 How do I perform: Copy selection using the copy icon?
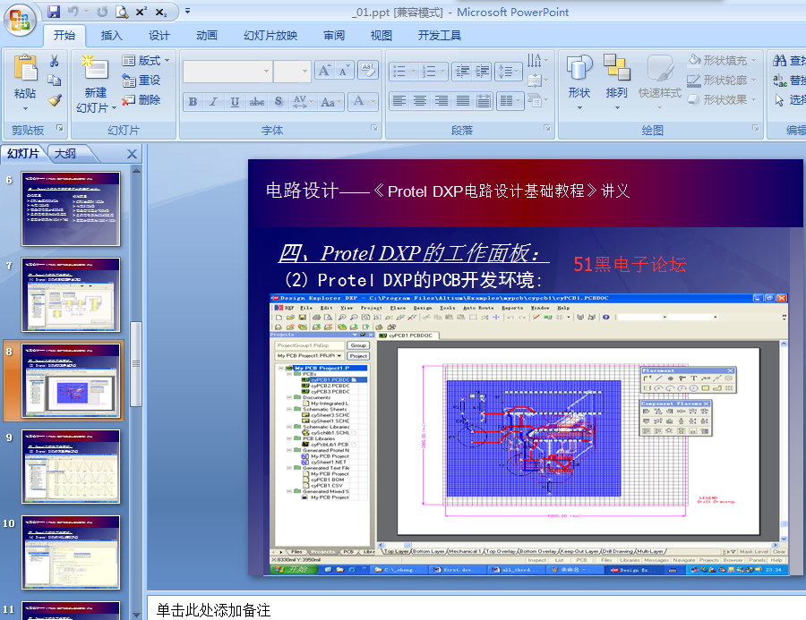pyautogui.click(x=54, y=81)
